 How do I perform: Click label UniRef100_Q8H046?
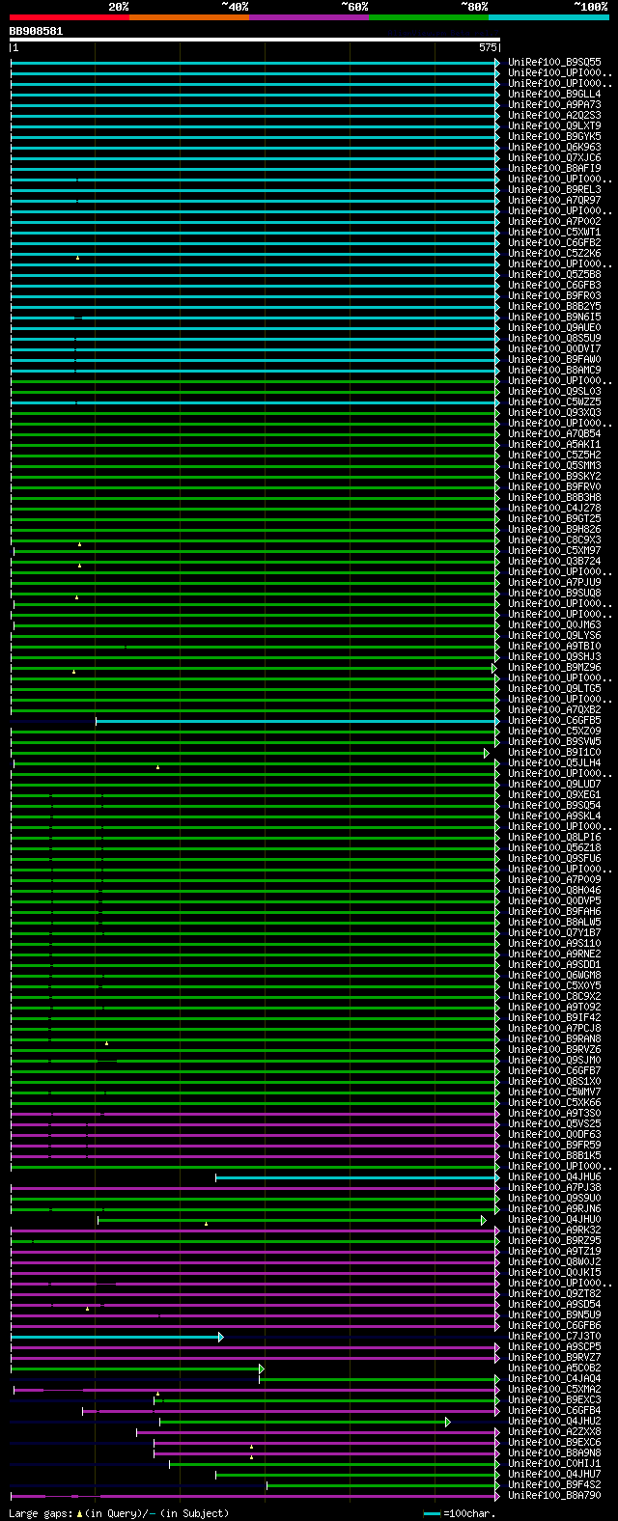554,890
